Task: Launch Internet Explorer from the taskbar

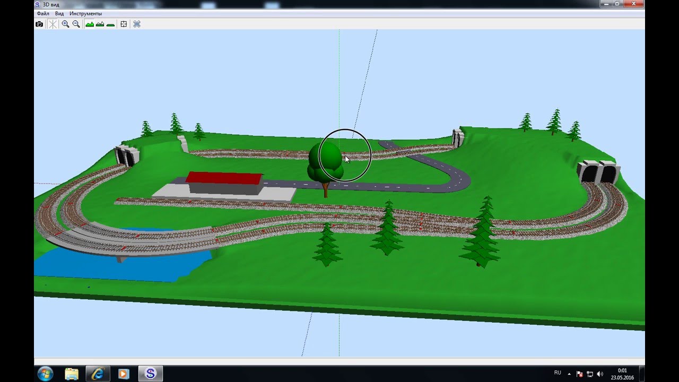Action: coord(98,374)
